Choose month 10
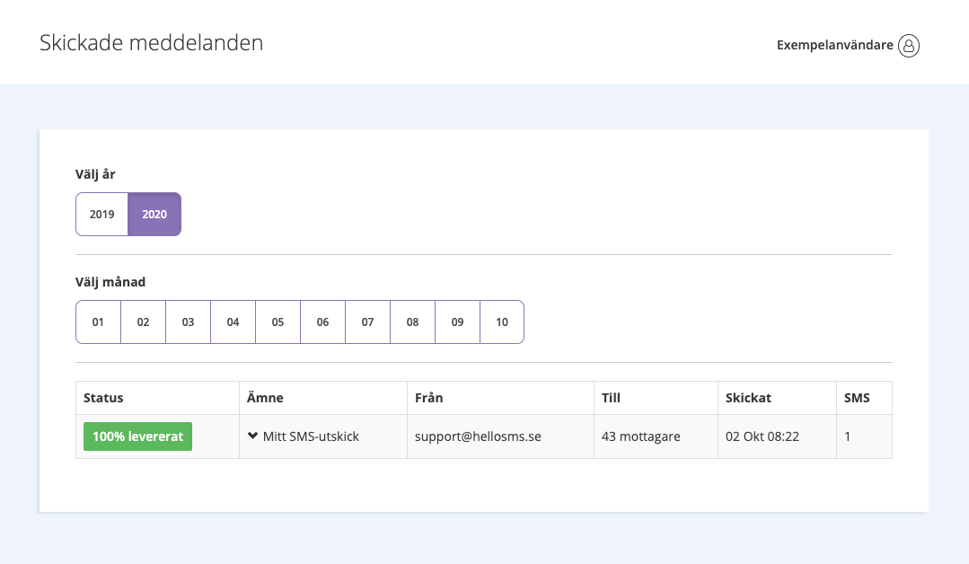The height and width of the screenshot is (564, 969). tap(502, 322)
